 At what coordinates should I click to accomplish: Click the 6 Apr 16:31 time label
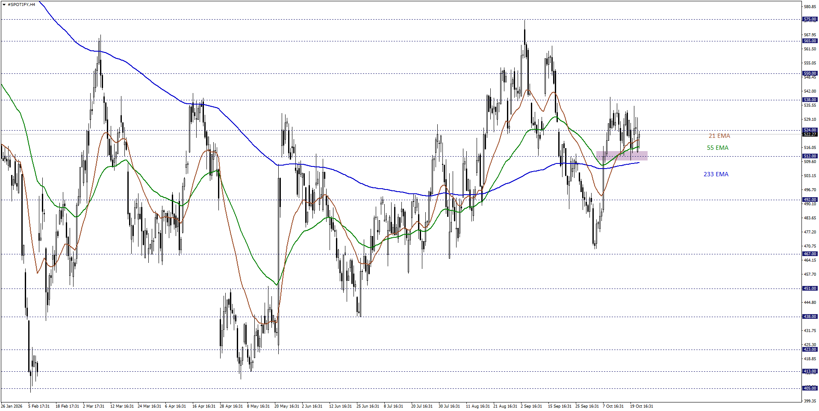[175, 406]
